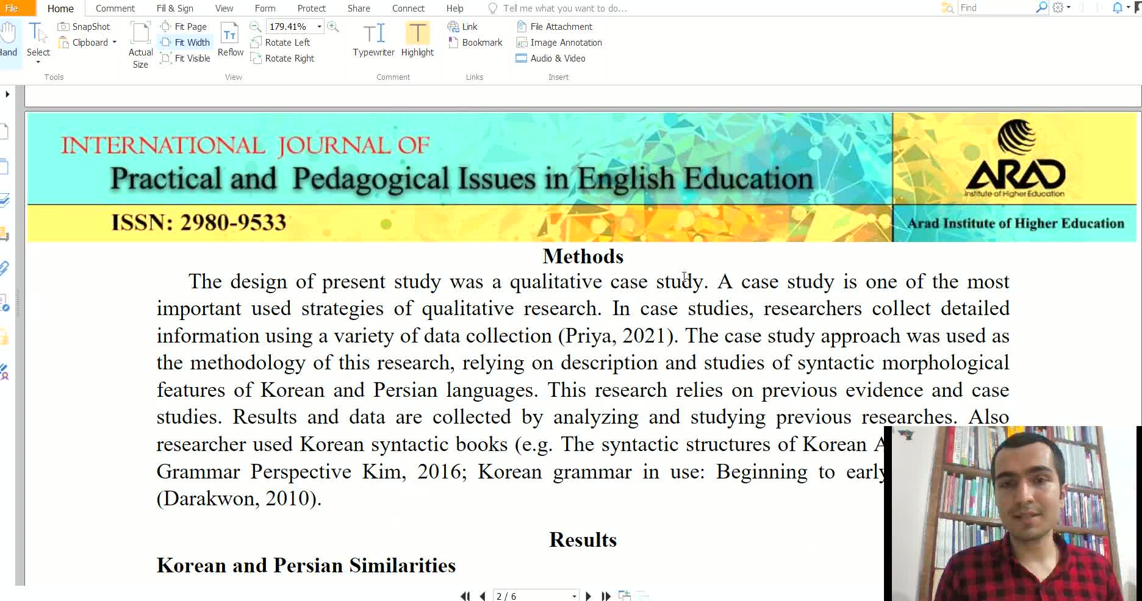Add a Bookmark
Viewport: 1142px width, 601px height.
pos(475,43)
